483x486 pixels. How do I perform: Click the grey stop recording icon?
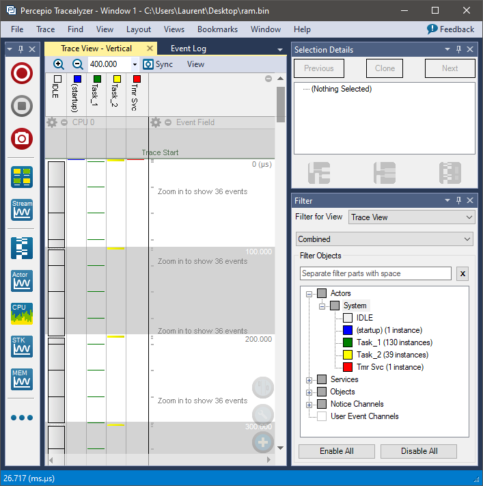click(22, 106)
